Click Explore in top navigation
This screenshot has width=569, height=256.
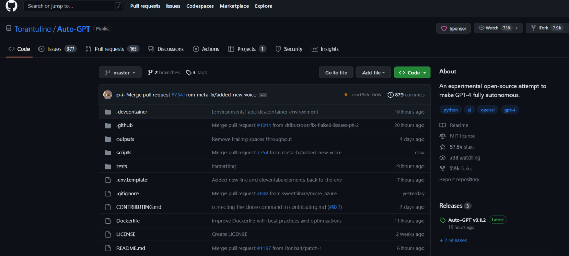(x=263, y=6)
